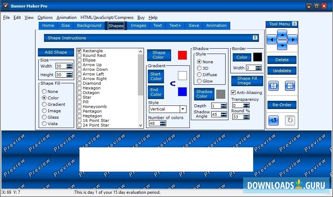Click the blue undo rotate icon
The height and width of the screenshot is (197, 333).
click(274, 120)
